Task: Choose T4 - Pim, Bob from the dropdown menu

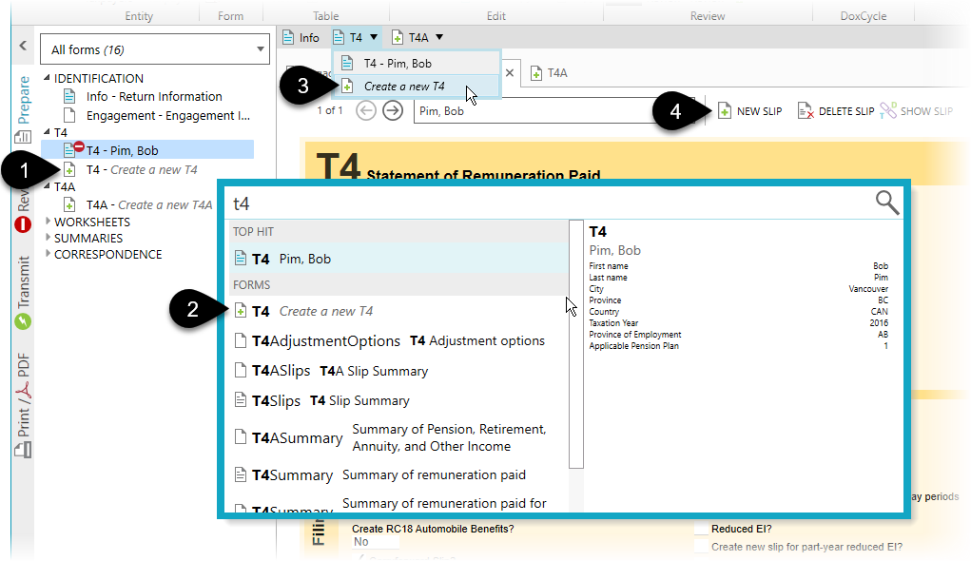Action: click(417, 63)
